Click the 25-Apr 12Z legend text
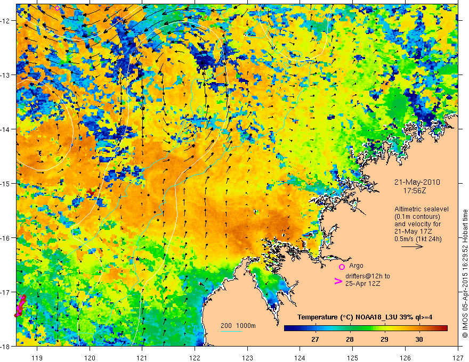 pyautogui.click(x=362, y=284)
